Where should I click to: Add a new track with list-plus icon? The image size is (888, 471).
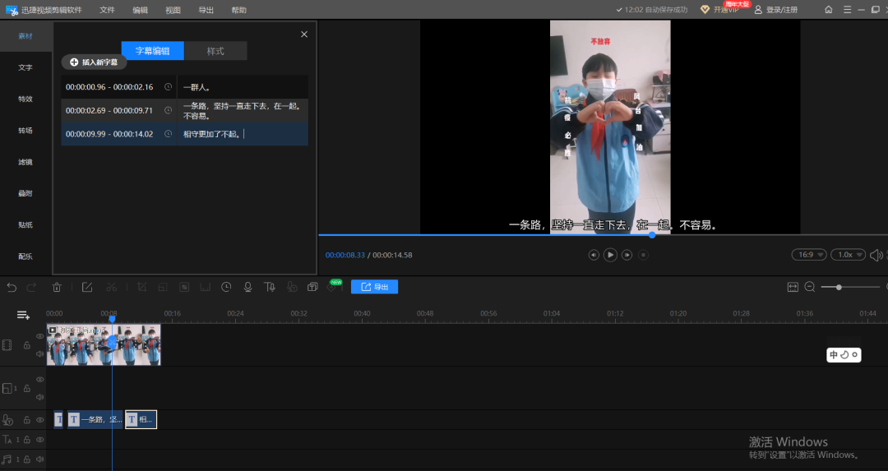pyautogui.click(x=23, y=315)
